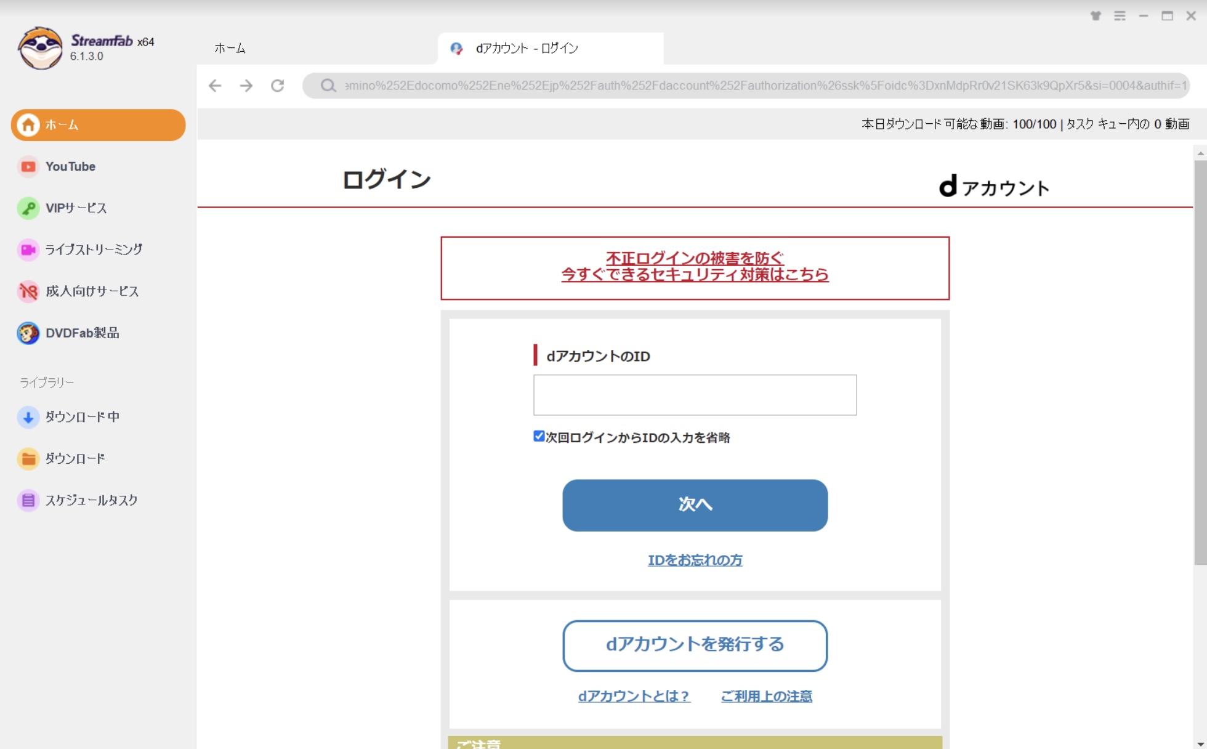1207x749 pixels.
Task: Select the dアカウント - ログイン tab
Action: [550, 48]
